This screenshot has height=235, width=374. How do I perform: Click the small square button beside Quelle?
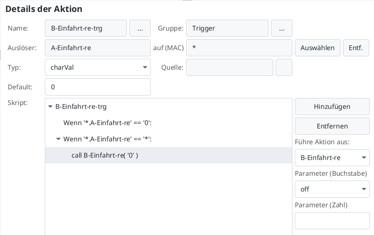coord(284,67)
